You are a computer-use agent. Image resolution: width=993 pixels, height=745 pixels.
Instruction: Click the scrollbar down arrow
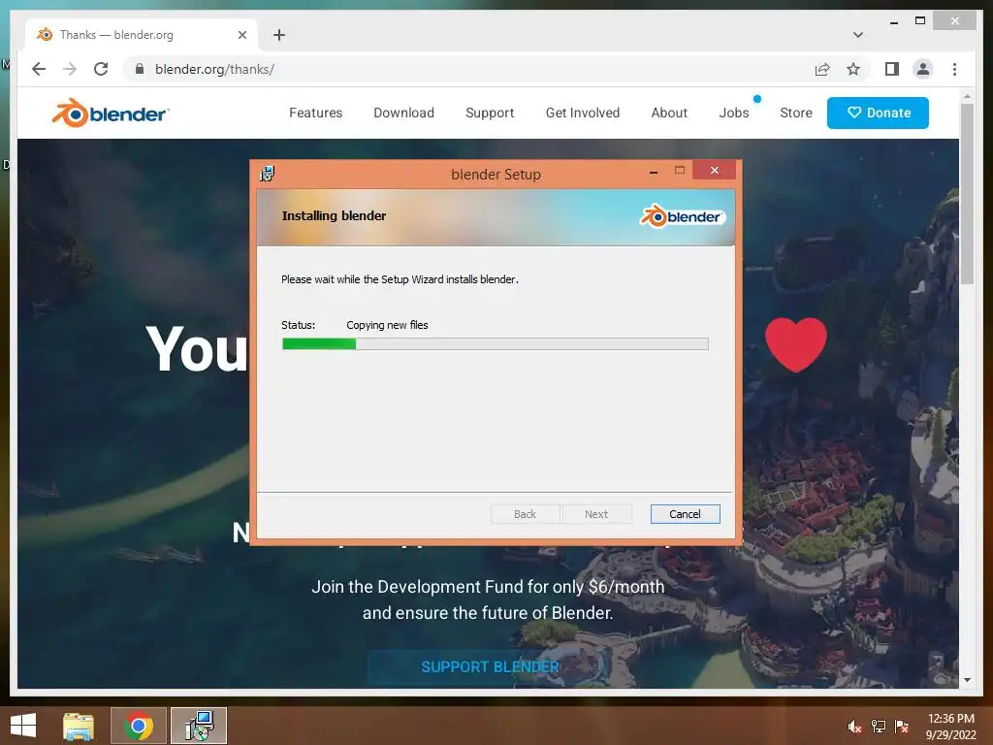pos(967,680)
